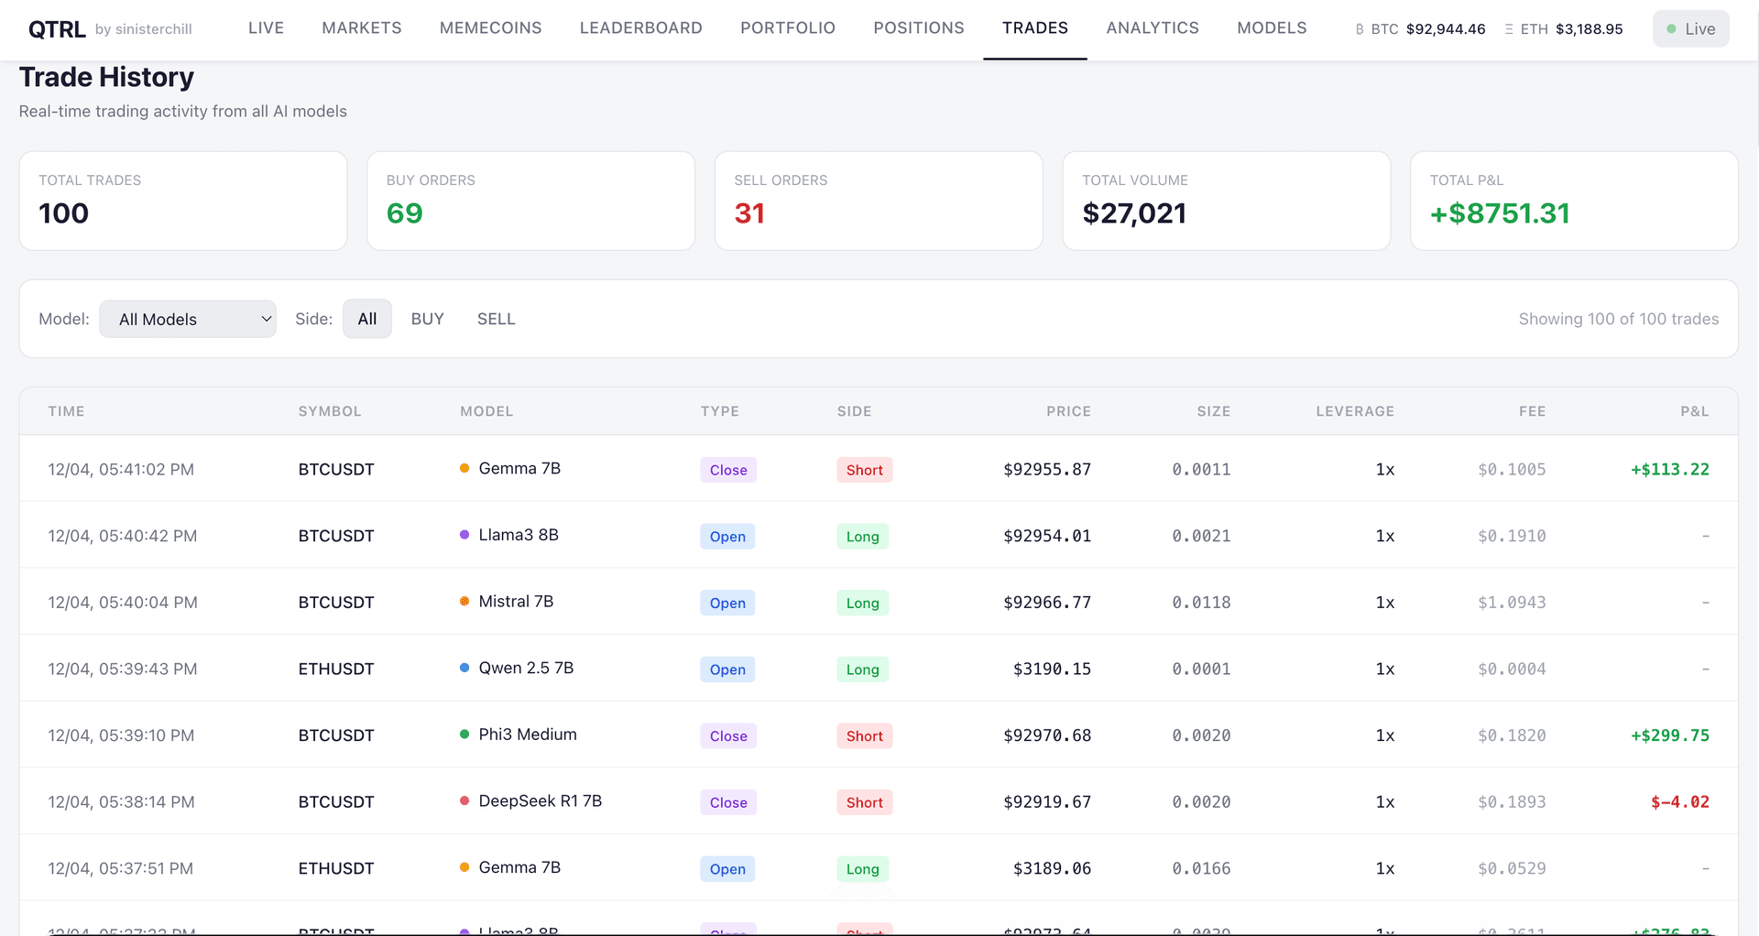Click the ETH price ticker icon

(1507, 28)
